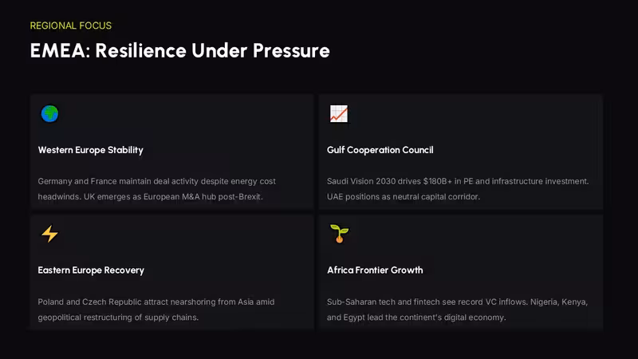Click the Egypt digital economy line
The height and width of the screenshot is (359, 638).
[416, 317]
